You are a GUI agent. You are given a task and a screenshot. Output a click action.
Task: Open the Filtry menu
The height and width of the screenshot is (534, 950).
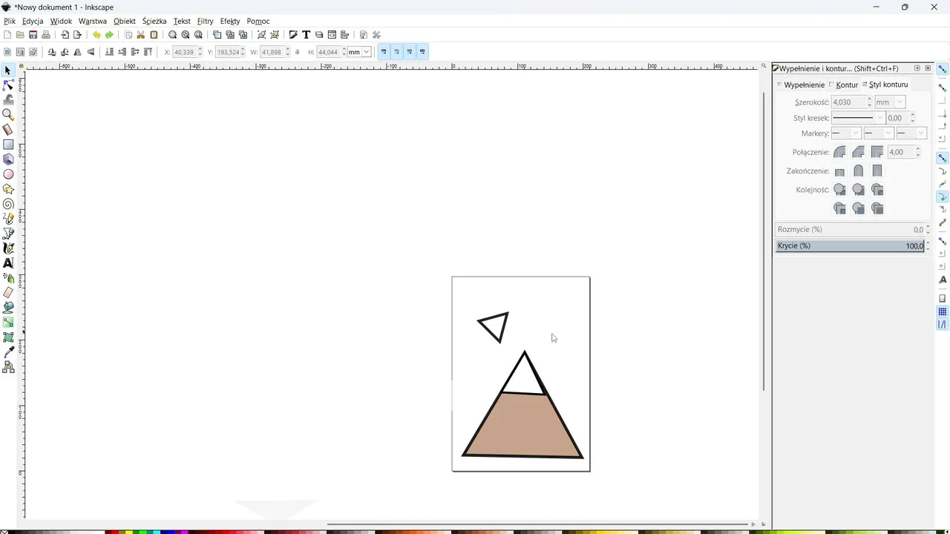tap(205, 22)
